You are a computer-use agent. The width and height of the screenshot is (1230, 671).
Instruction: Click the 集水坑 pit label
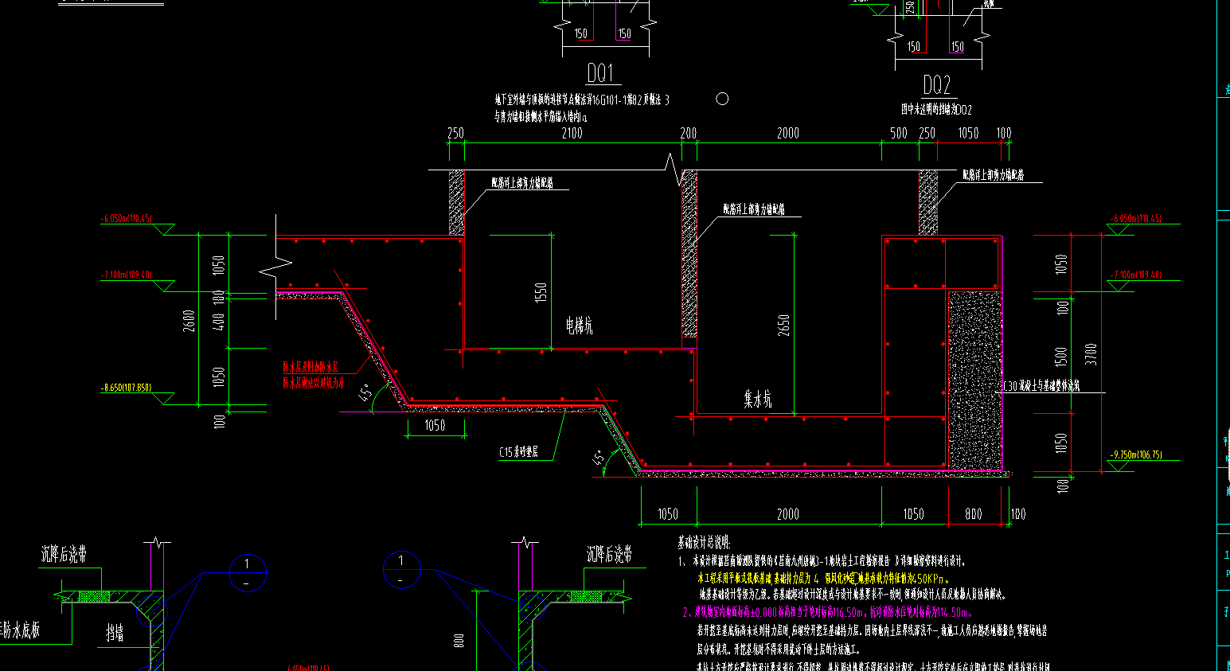click(x=758, y=399)
